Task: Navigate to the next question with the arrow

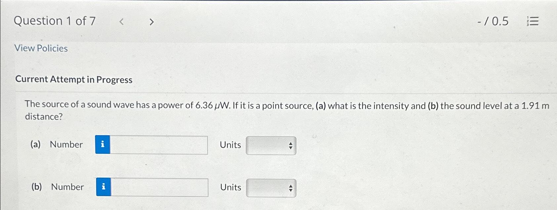Action: pos(152,21)
